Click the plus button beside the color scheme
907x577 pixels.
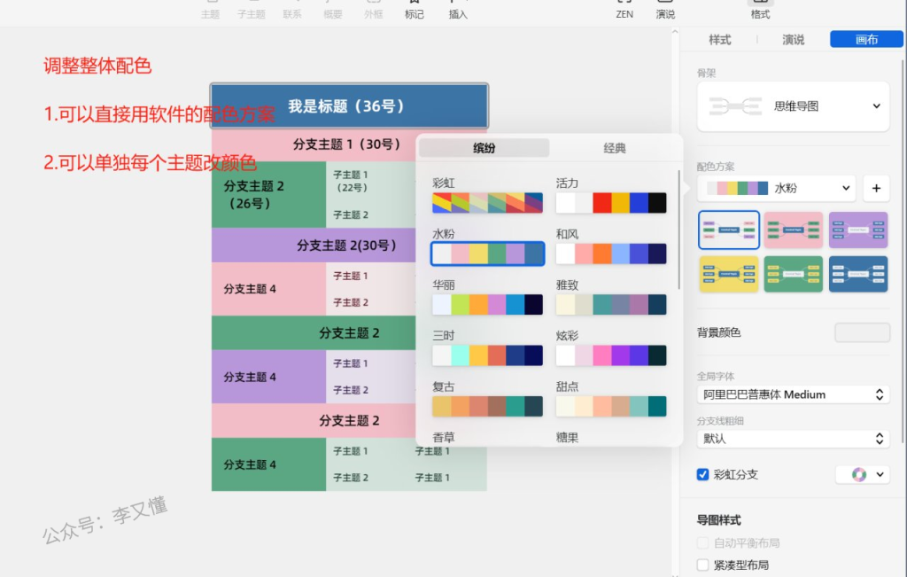coord(876,188)
